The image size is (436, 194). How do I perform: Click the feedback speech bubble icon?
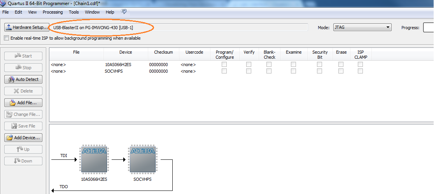pyautogui.click(x=124, y=11)
